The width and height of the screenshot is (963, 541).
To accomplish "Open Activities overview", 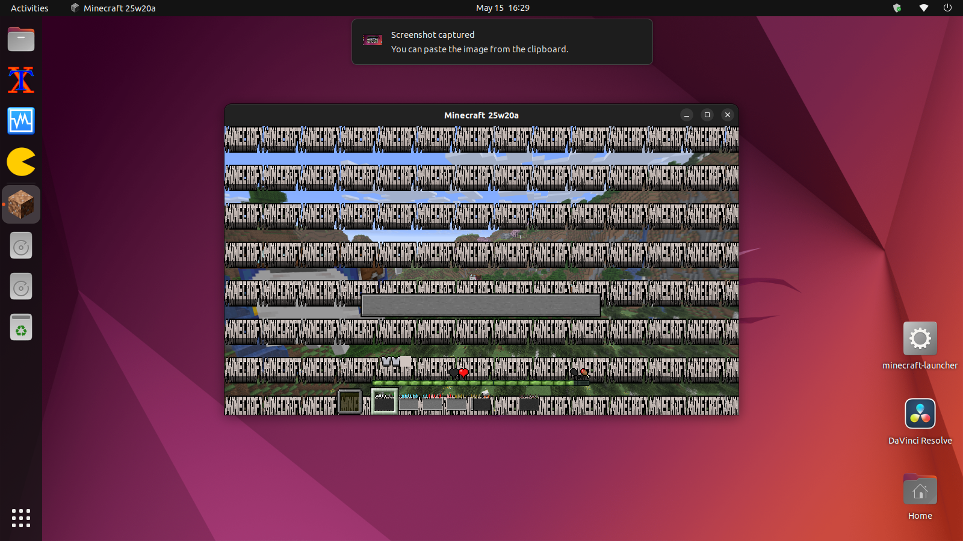I will point(29,8).
